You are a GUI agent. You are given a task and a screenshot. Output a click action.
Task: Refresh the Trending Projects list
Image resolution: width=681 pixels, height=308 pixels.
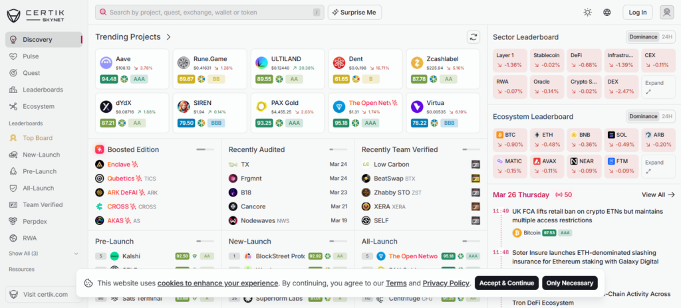[474, 37]
